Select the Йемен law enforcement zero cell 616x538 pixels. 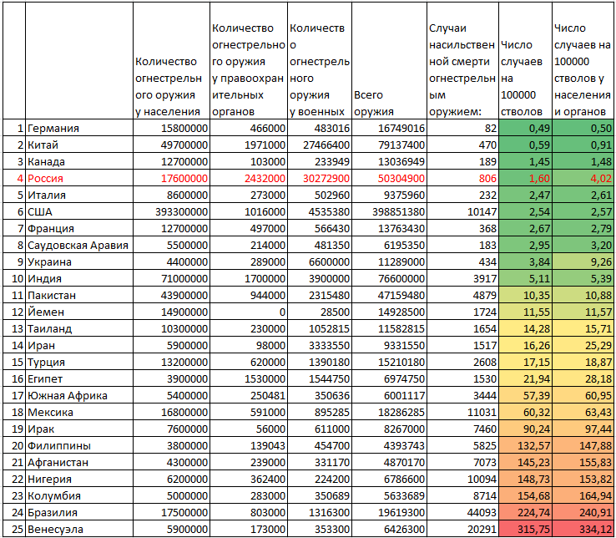point(249,312)
